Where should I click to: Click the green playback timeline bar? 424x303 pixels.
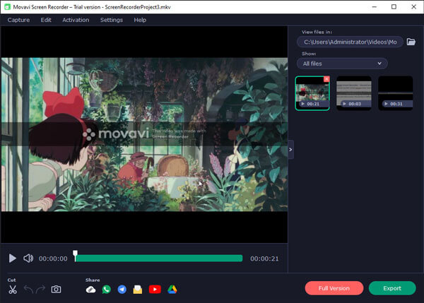click(159, 259)
